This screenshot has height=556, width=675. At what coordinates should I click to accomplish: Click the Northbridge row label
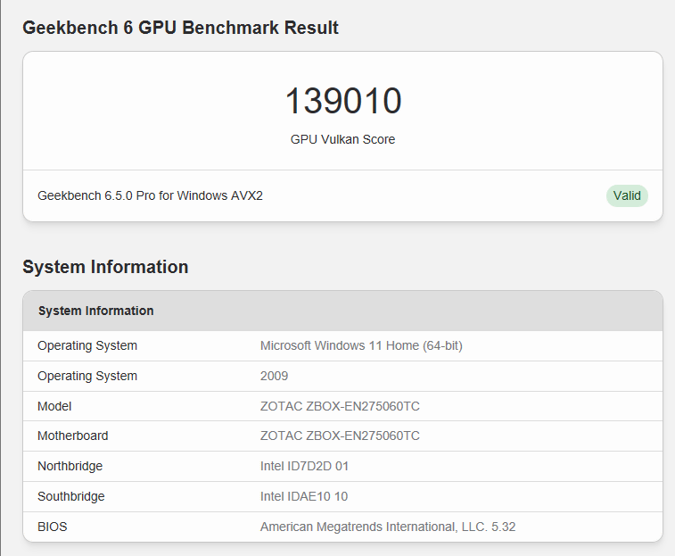(x=70, y=466)
